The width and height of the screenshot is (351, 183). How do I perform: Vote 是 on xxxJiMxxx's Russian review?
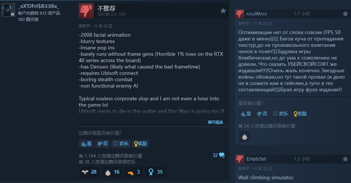(x=246, y=114)
